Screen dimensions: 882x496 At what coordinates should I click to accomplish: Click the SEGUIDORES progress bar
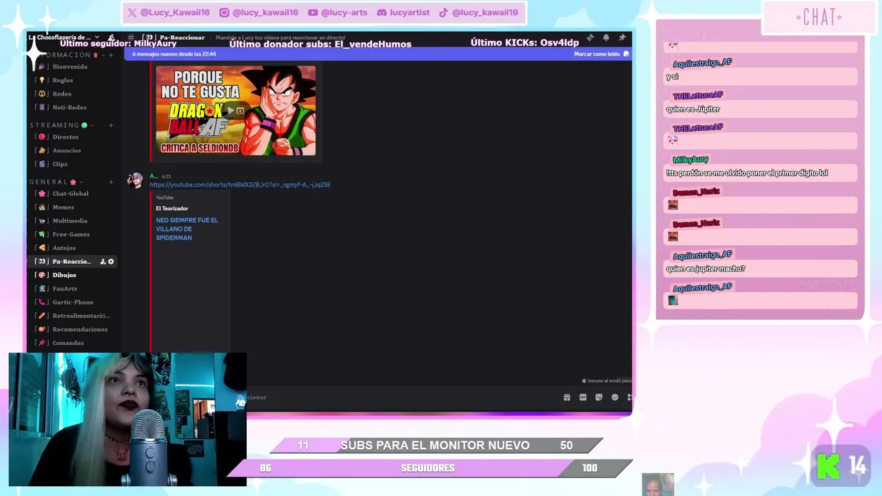tap(429, 468)
